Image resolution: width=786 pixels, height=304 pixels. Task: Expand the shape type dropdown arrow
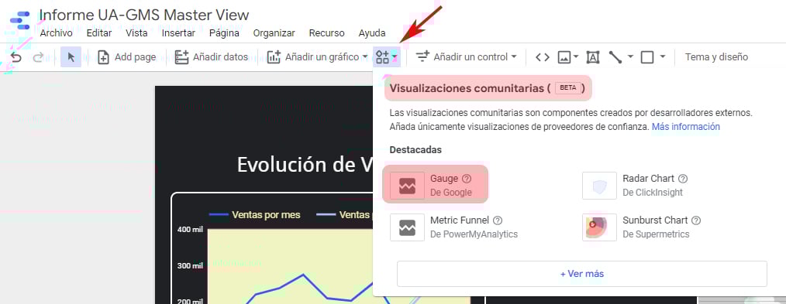coord(663,57)
